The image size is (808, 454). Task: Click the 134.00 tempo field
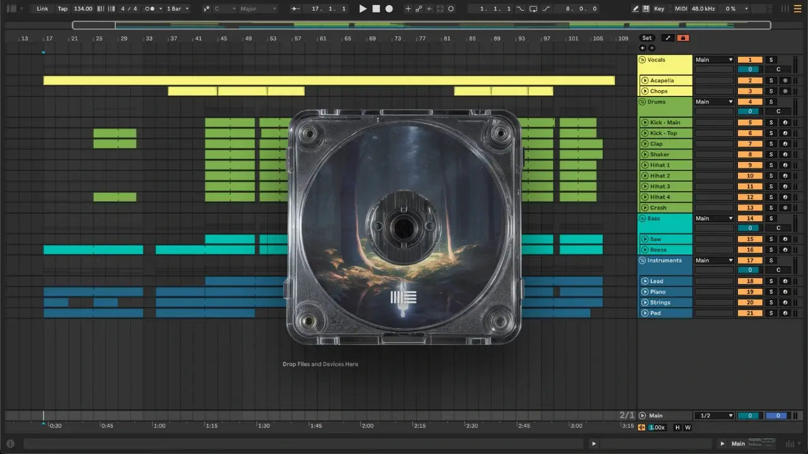coord(83,9)
